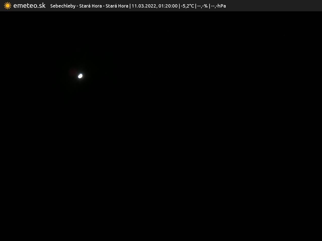Viewport: 322px width, 241px height.
Task: Click the second Stará Hora label
Action: point(117,6)
